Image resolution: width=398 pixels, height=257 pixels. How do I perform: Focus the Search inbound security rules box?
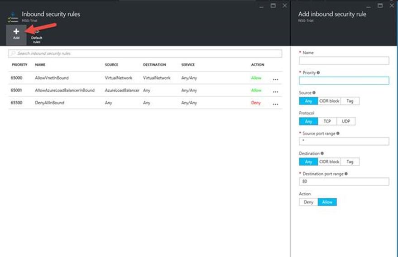pos(145,53)
